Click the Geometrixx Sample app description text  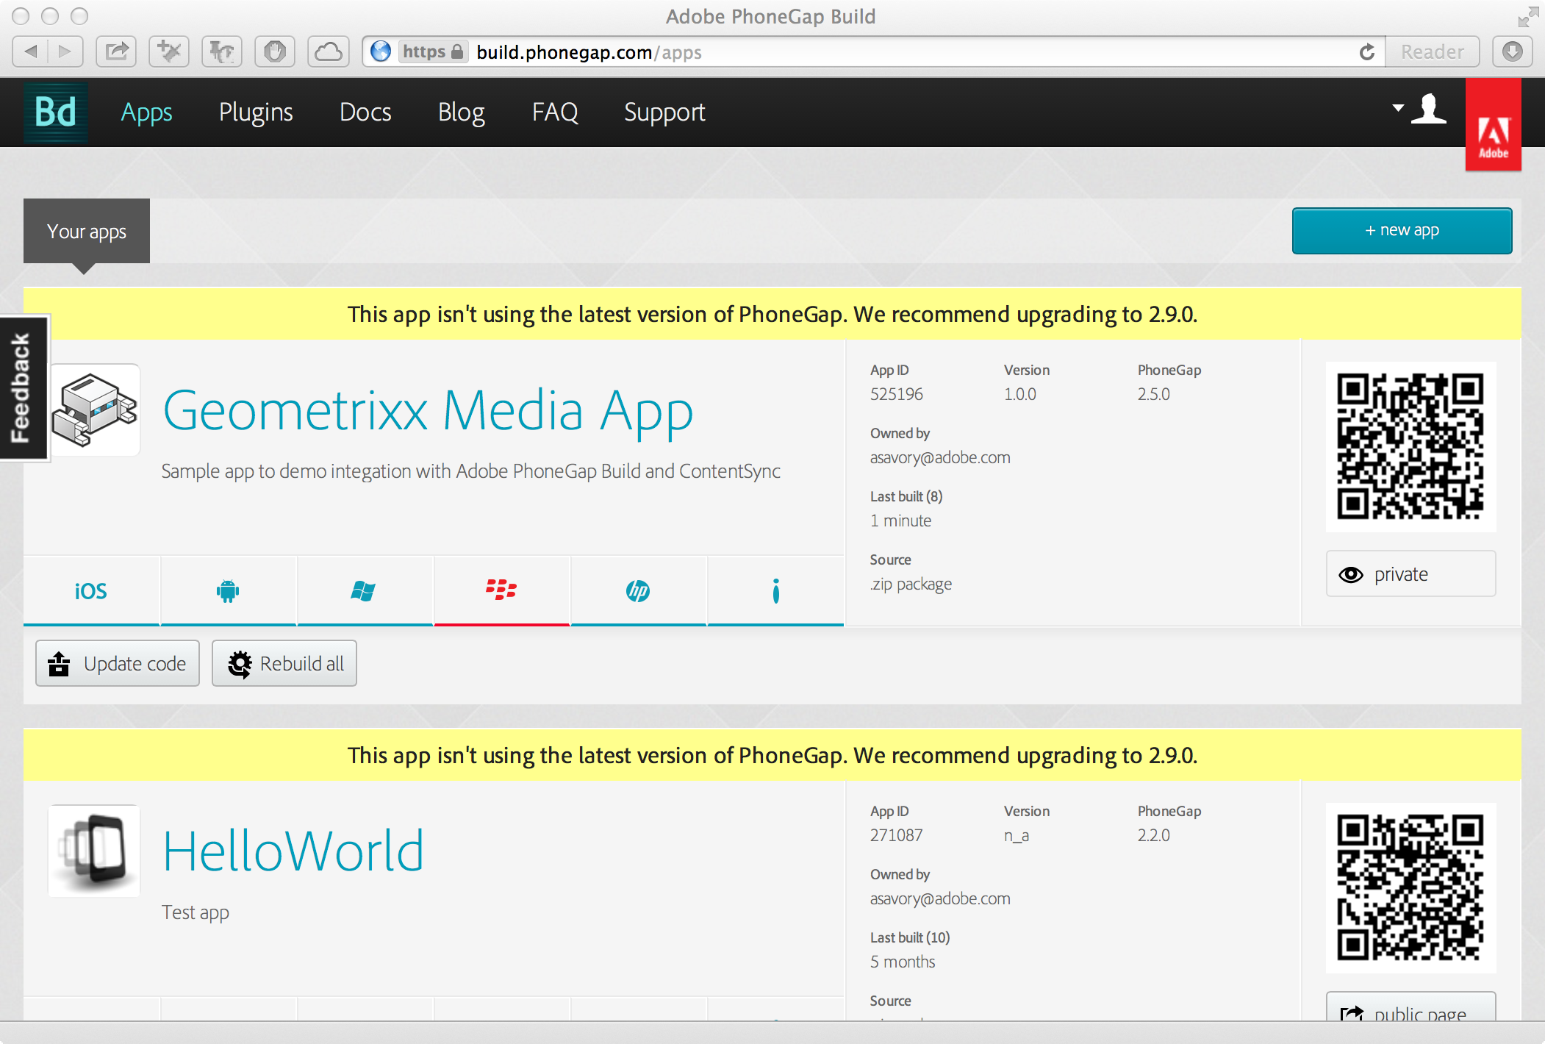point(470,471)
